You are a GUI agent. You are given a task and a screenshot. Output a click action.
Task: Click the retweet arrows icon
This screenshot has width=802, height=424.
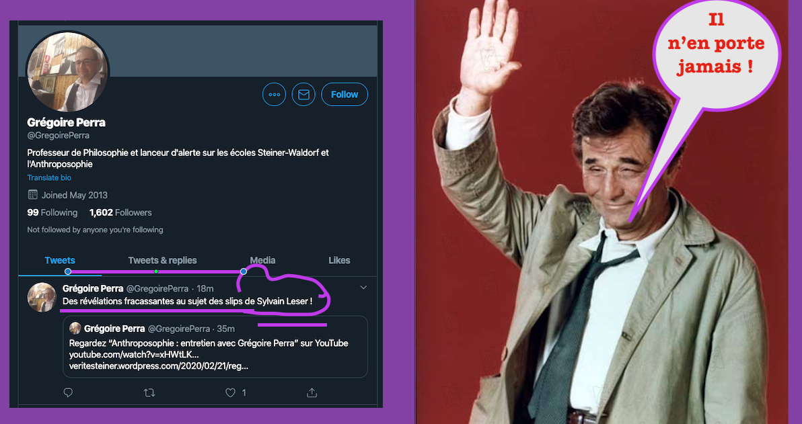click(149, 392)
